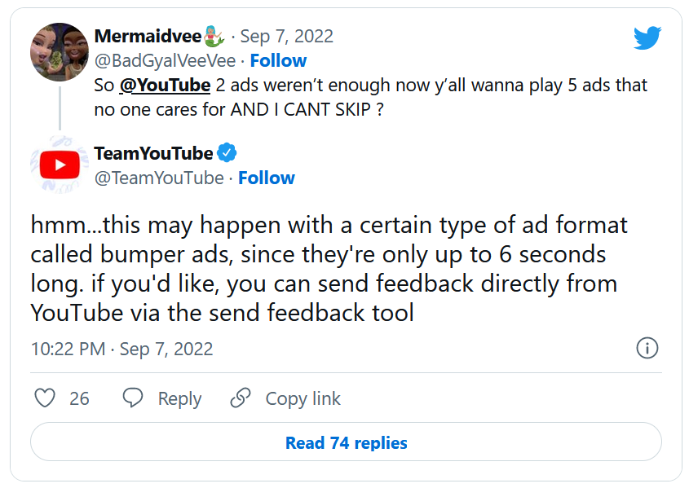Open the @YouTube mention link
689x488 pixels.
[x=166, y=86]
